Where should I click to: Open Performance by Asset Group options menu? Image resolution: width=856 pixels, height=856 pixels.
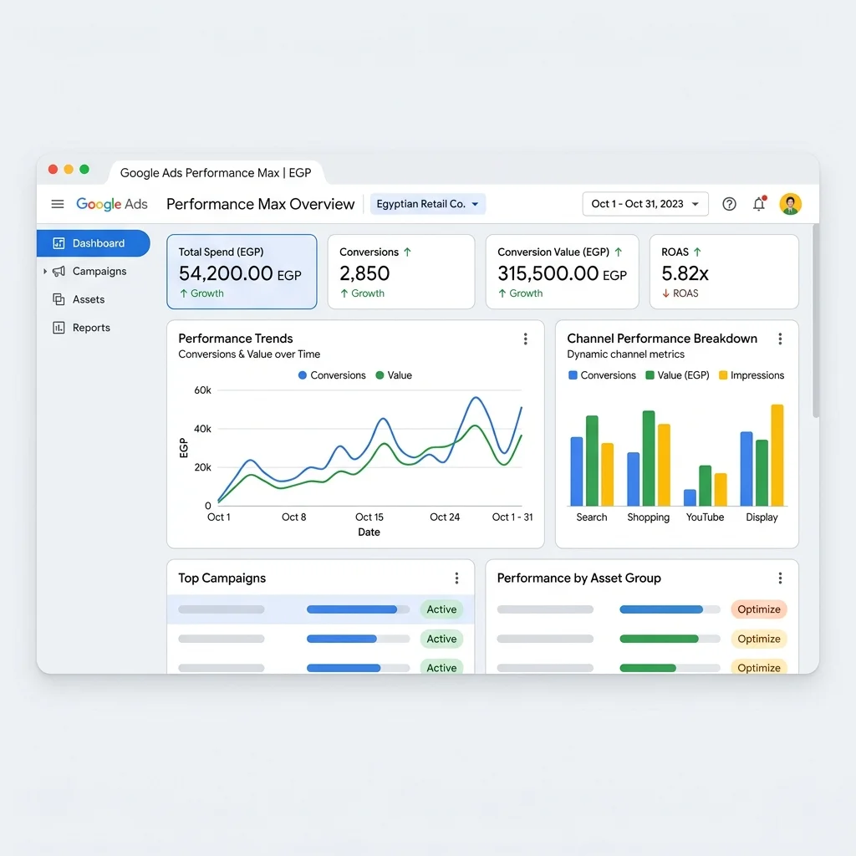tap(780, 578)
